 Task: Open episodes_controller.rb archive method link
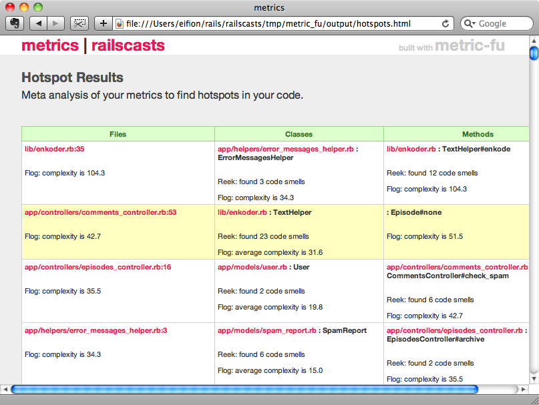coord(454,330)
